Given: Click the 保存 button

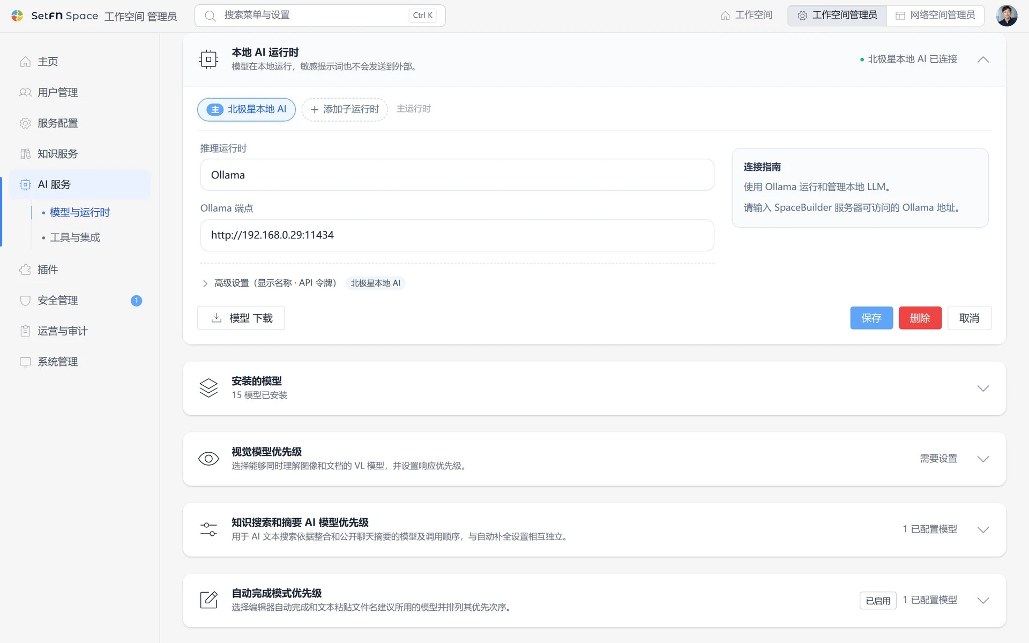Looking at the screenshot, I should click(x=871, y=318).
